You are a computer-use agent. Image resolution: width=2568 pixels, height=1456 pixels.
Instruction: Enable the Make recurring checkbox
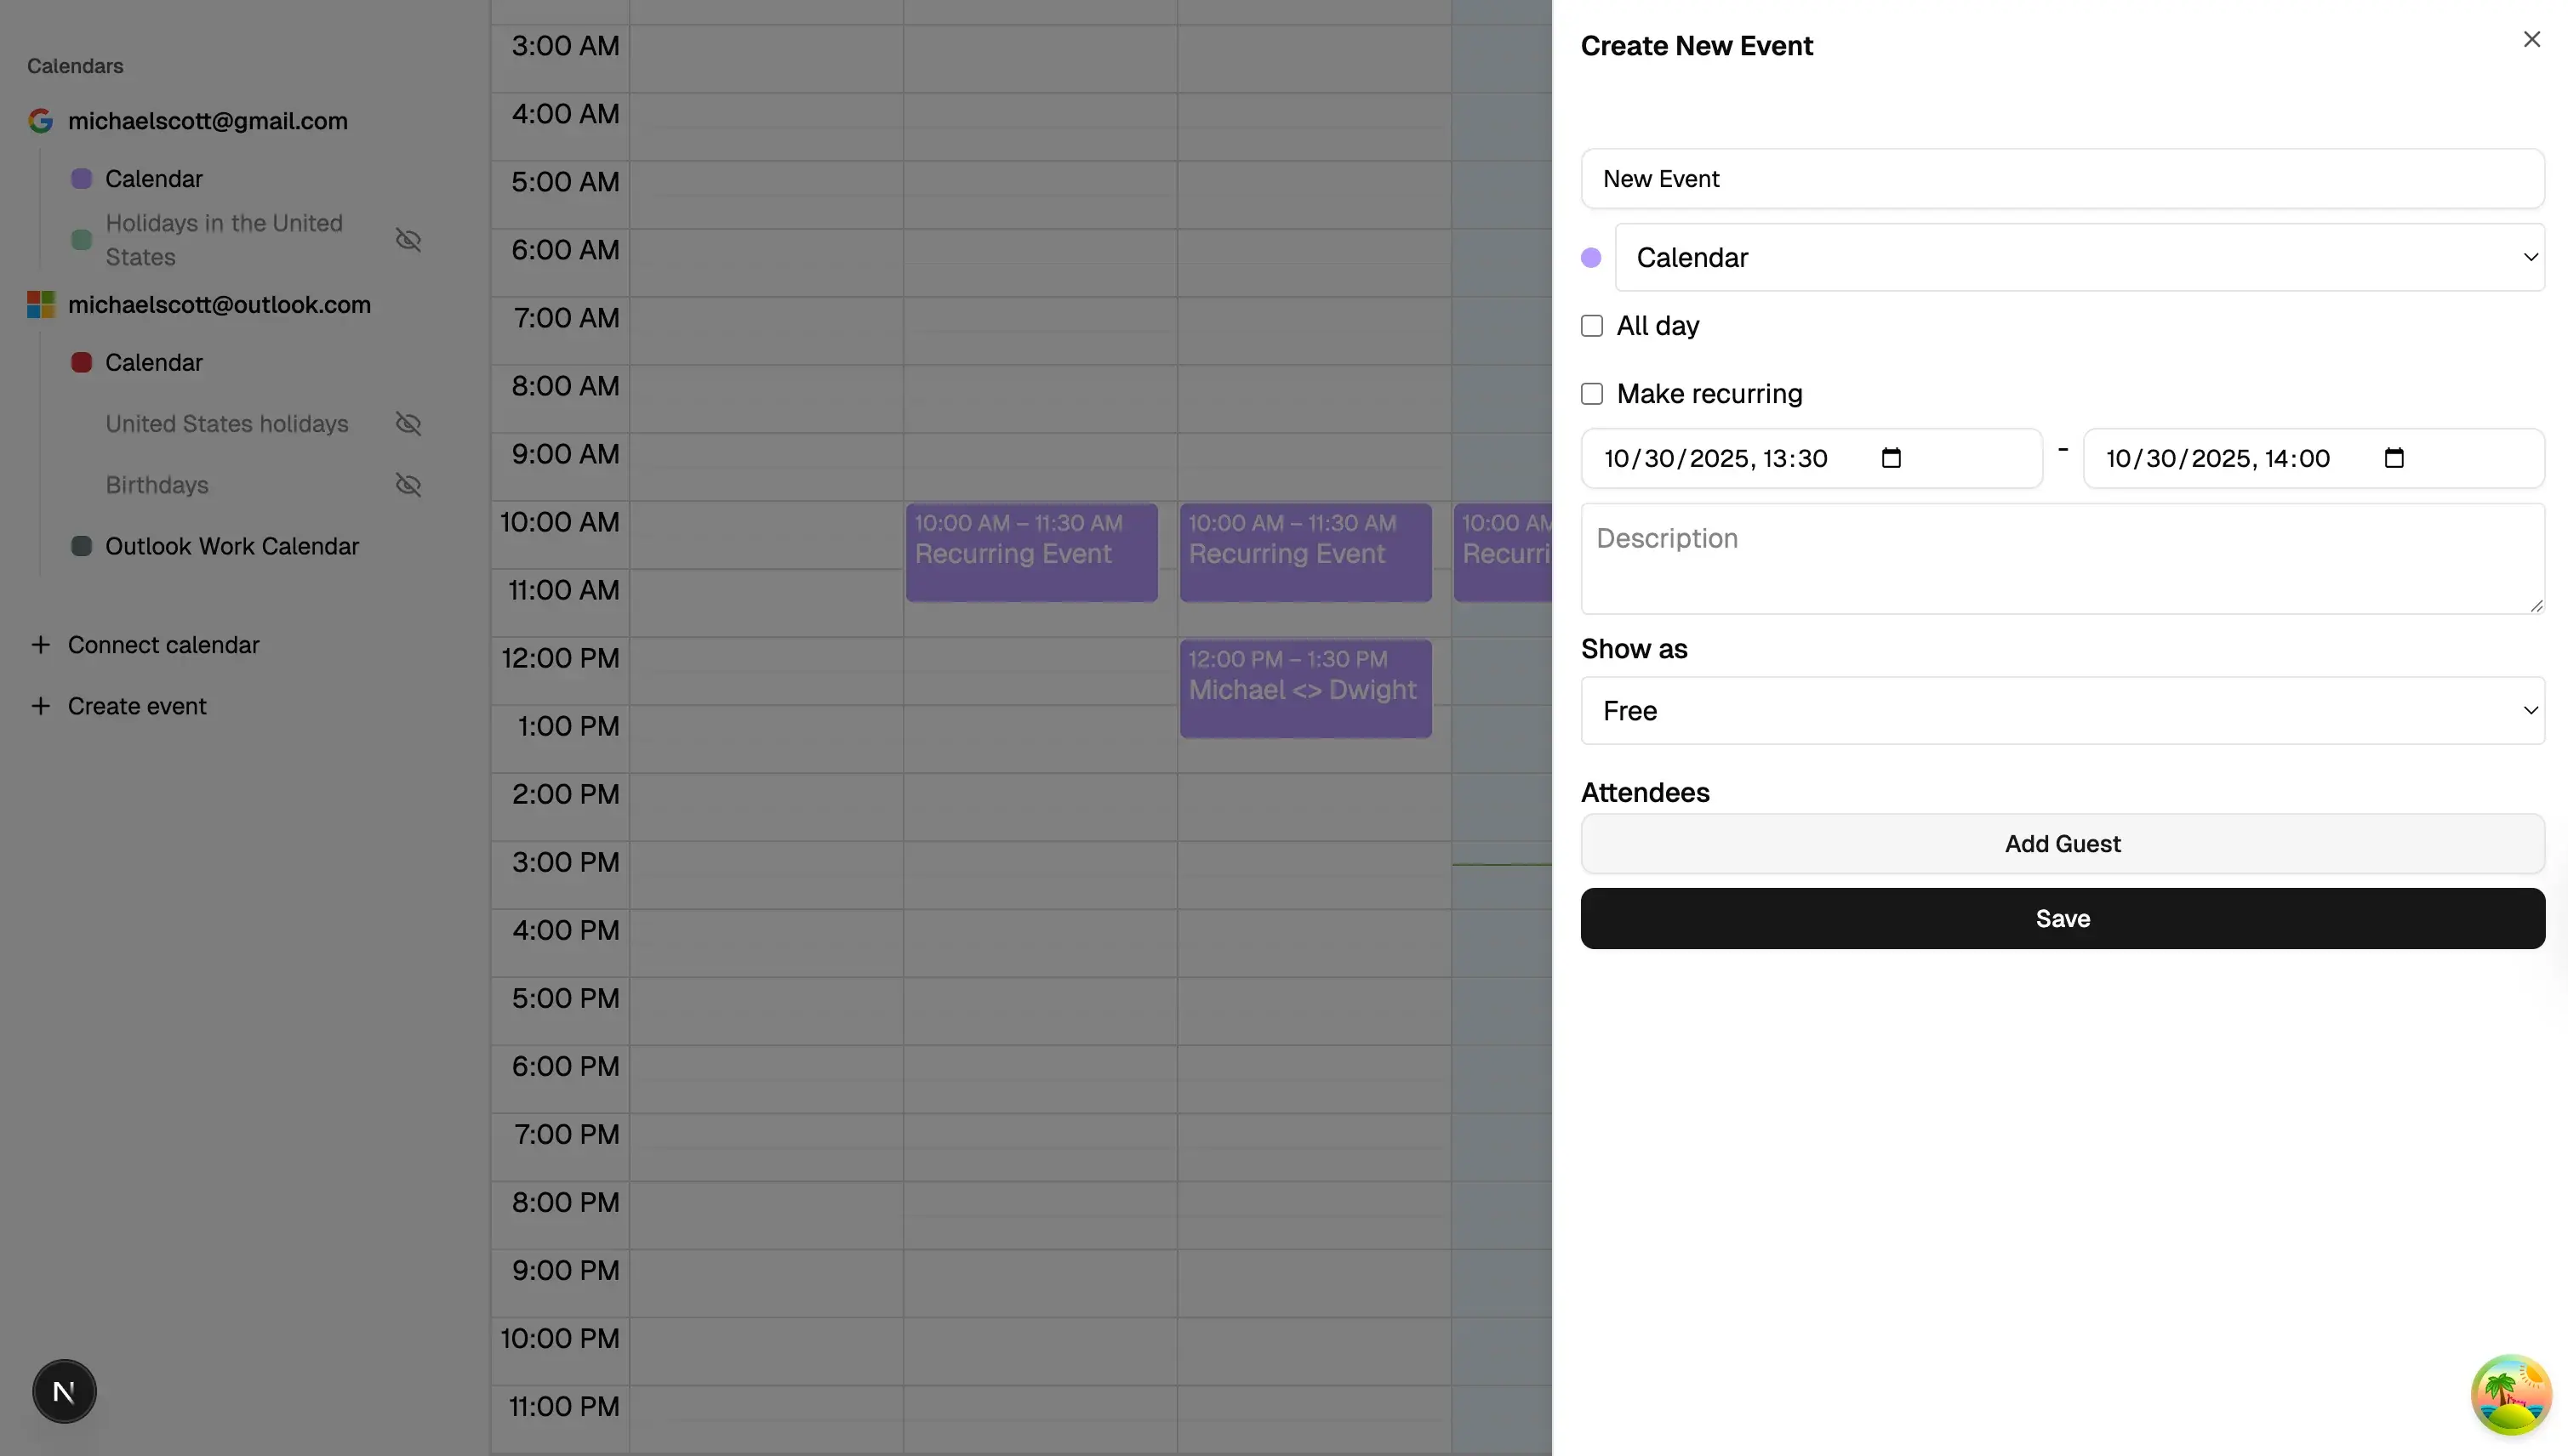(x=1592, y=393)
